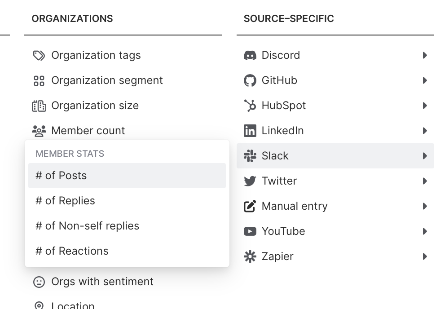440x309 pixels.
Task: Expand the GitHub submenu arrow
Action: point(425,80)
